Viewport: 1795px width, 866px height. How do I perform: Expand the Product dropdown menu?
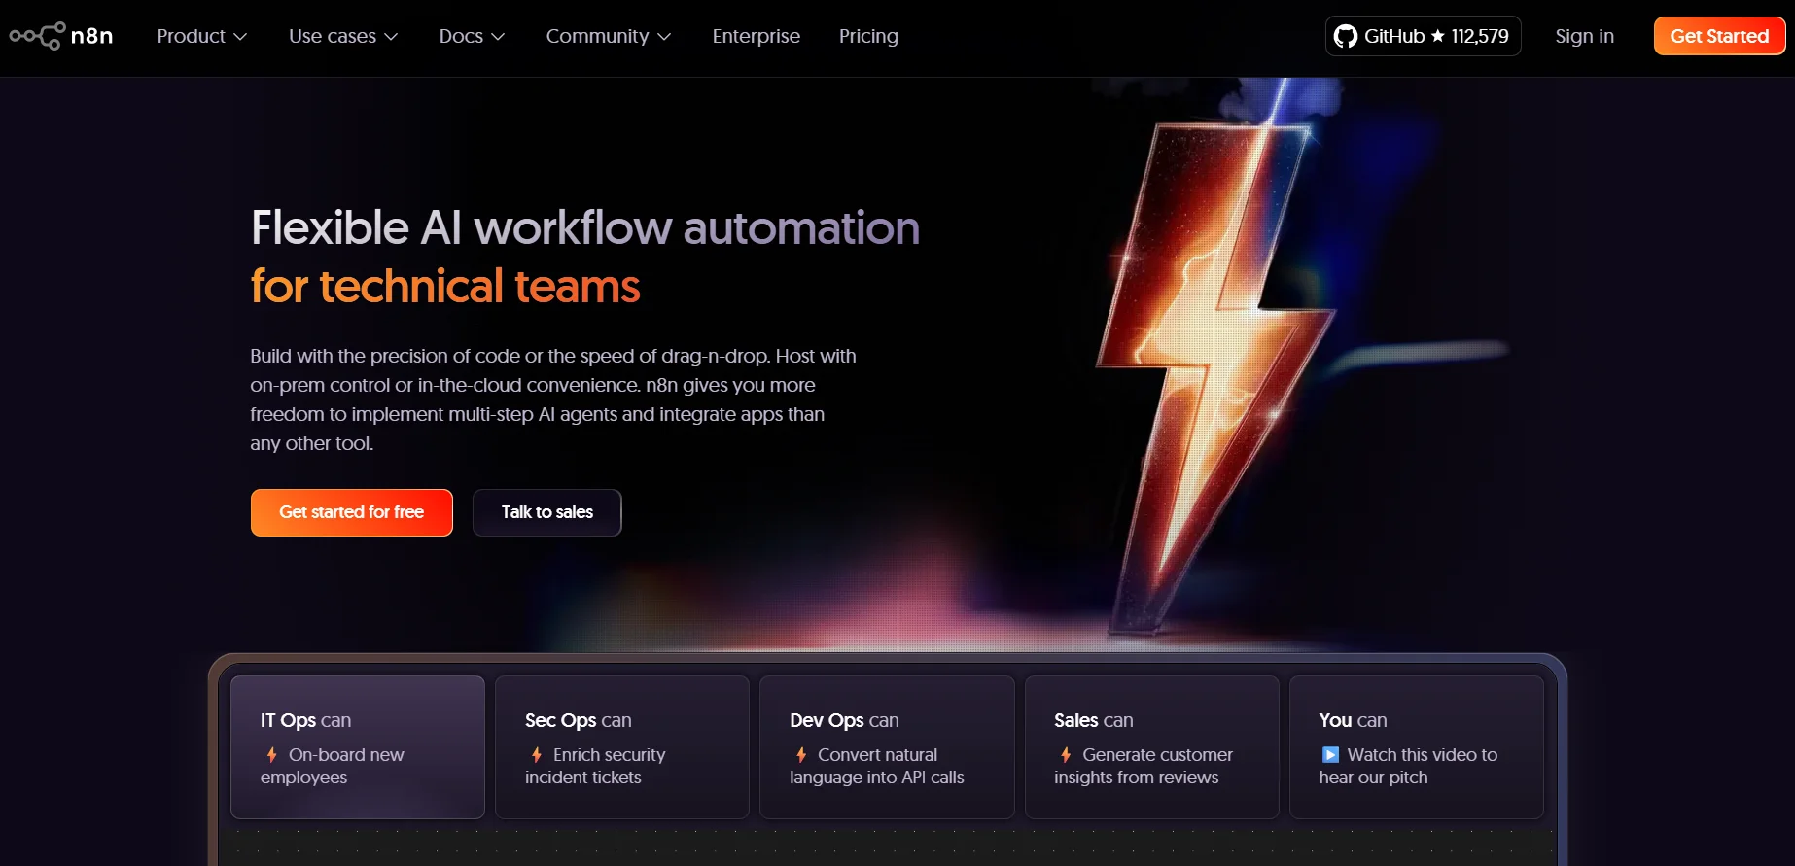point(201,36)
